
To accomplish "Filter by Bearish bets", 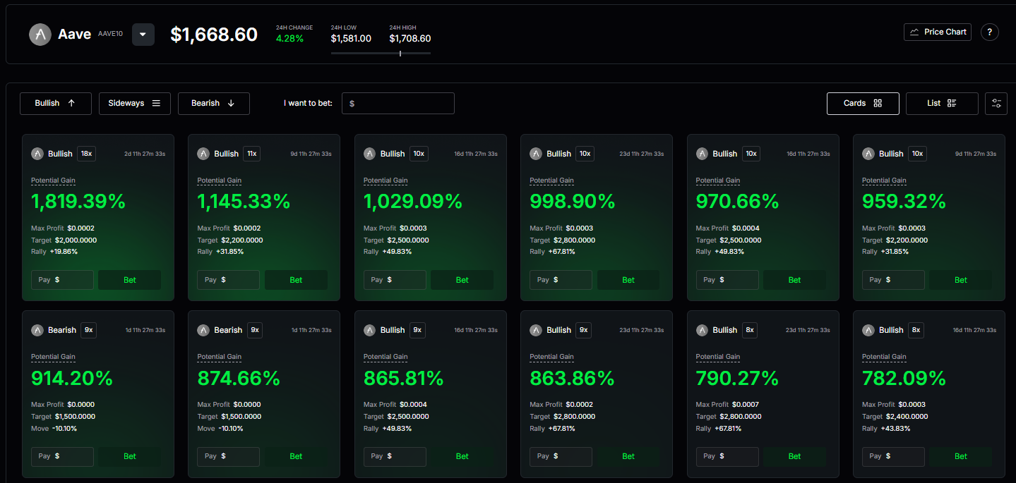I will coord(214,103).
